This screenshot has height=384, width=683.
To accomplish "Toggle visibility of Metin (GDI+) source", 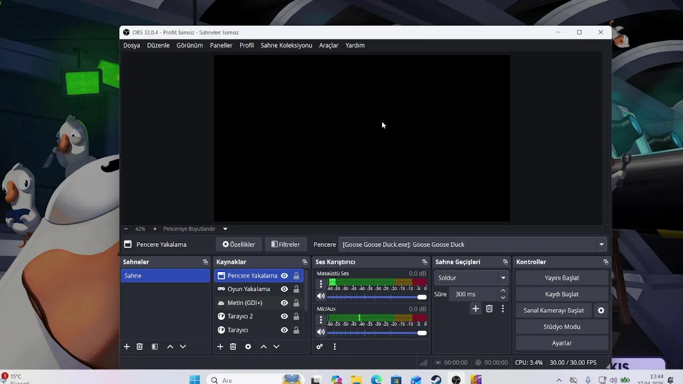I will coord(284,303).
